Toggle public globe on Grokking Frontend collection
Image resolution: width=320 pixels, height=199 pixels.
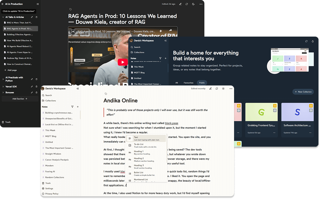point(275,110)
